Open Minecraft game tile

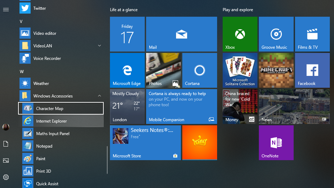click(x=276, y=70)
